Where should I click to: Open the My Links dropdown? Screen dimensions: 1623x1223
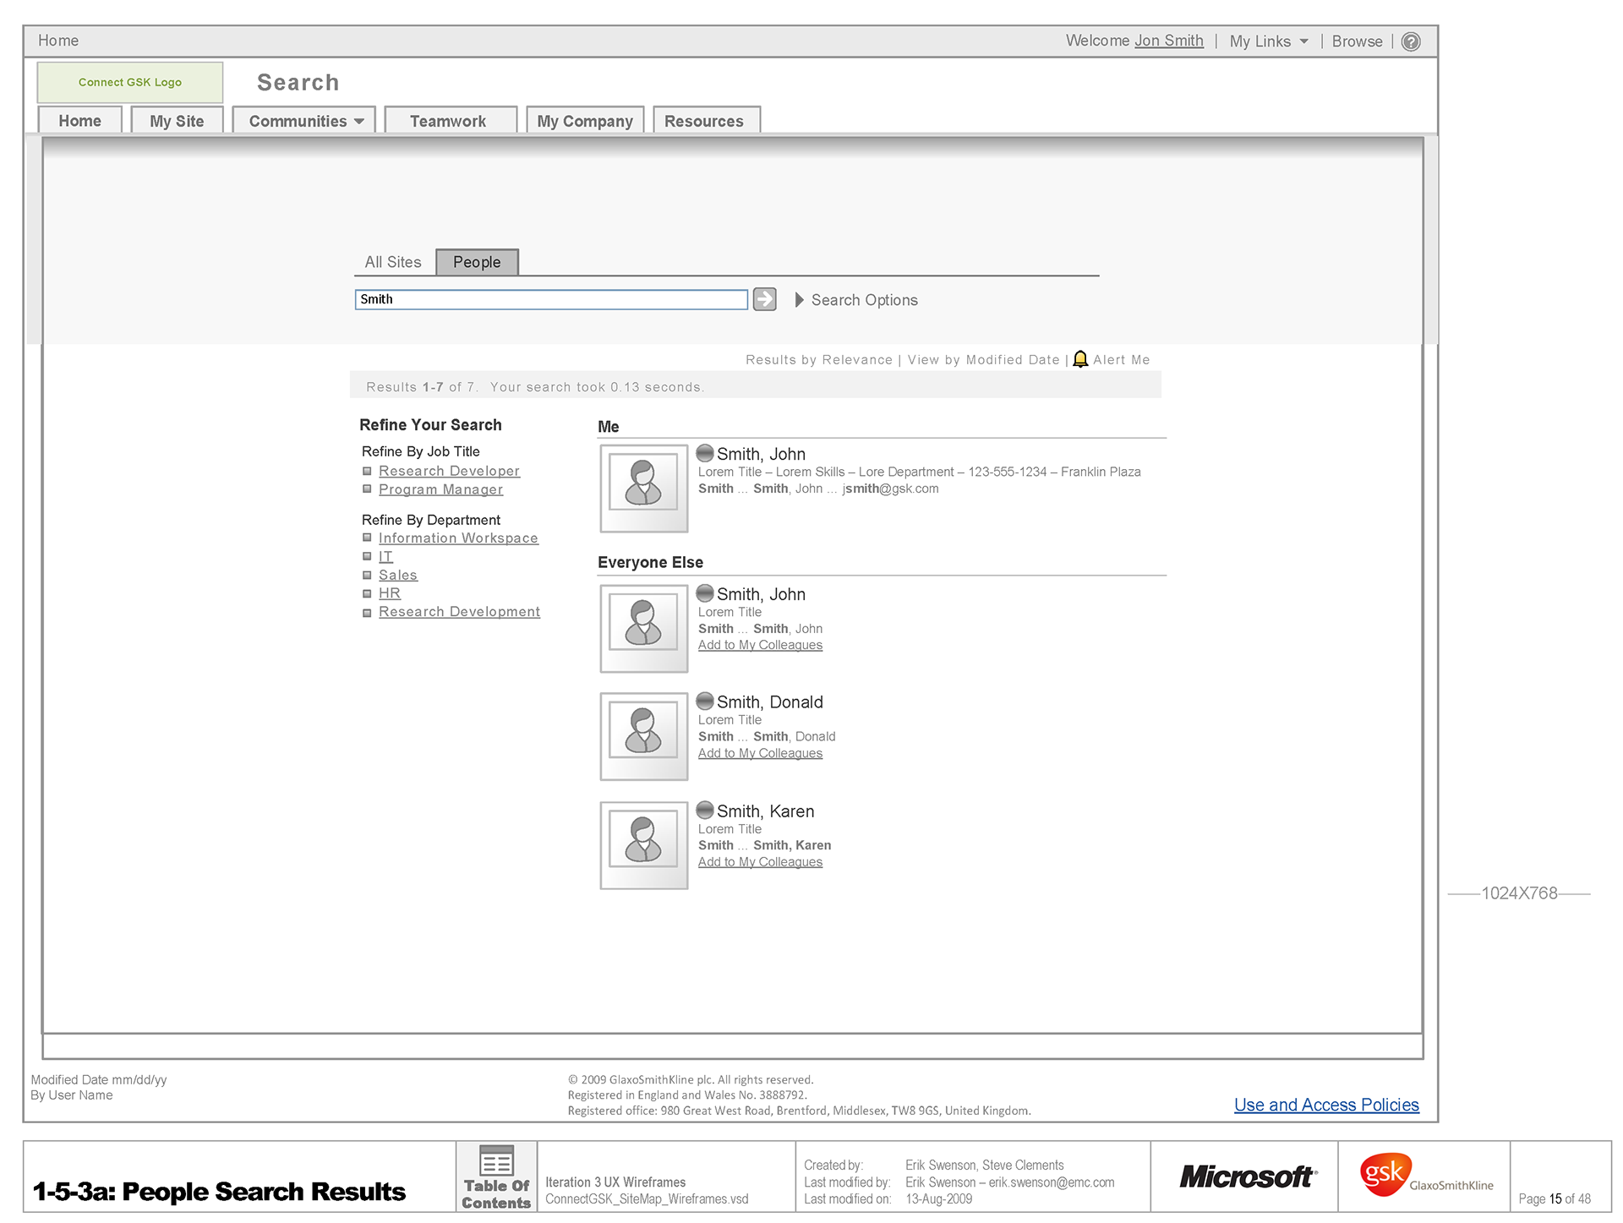1268,41
